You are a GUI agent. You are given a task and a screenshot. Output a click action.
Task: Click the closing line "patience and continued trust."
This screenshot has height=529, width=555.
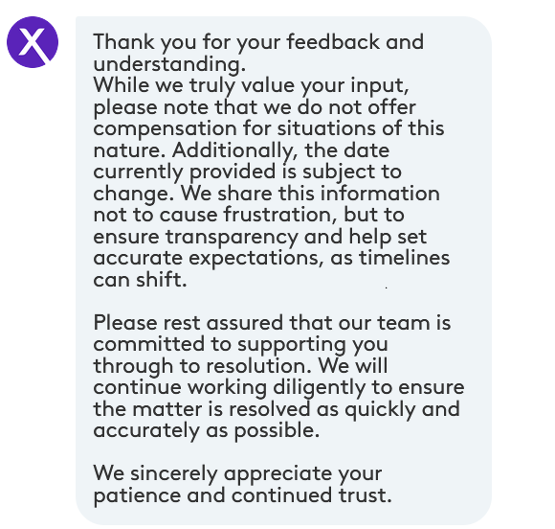click(242, 495)
